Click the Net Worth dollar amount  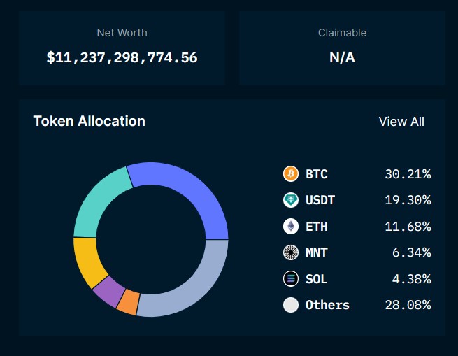click(122, 58)
